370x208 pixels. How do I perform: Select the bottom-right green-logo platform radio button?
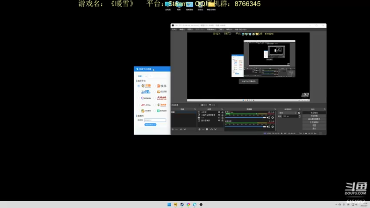(x=155, y=110)
